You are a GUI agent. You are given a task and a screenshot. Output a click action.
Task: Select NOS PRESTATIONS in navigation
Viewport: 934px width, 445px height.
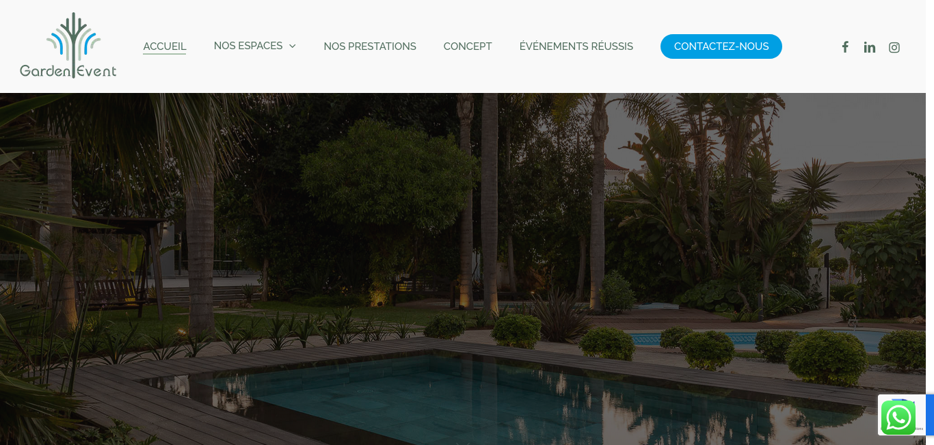[370, 46]
